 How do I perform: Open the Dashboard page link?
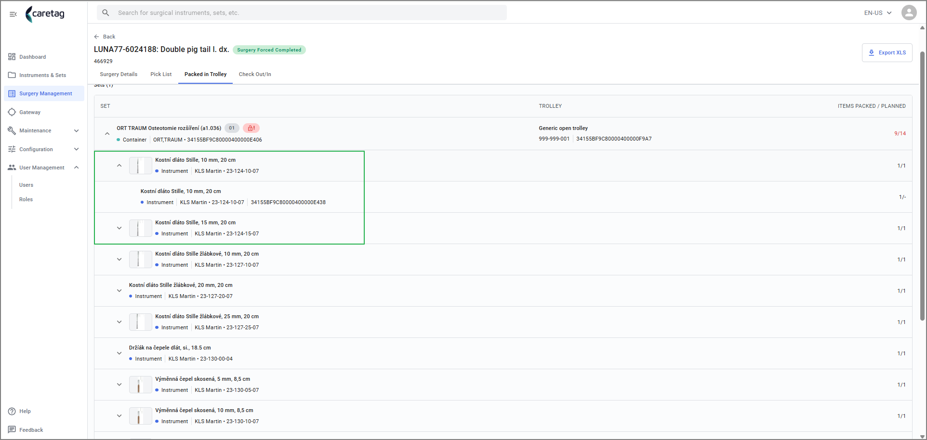(x=33, y=57)
